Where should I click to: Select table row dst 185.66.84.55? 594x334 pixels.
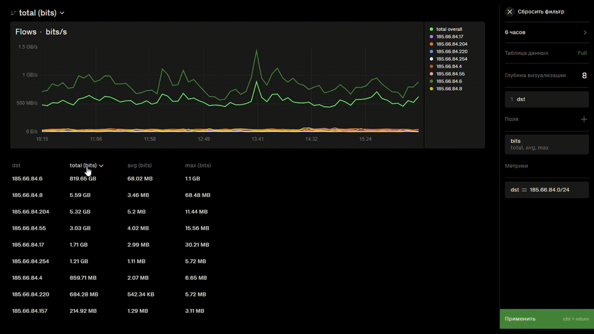point(29,228)
